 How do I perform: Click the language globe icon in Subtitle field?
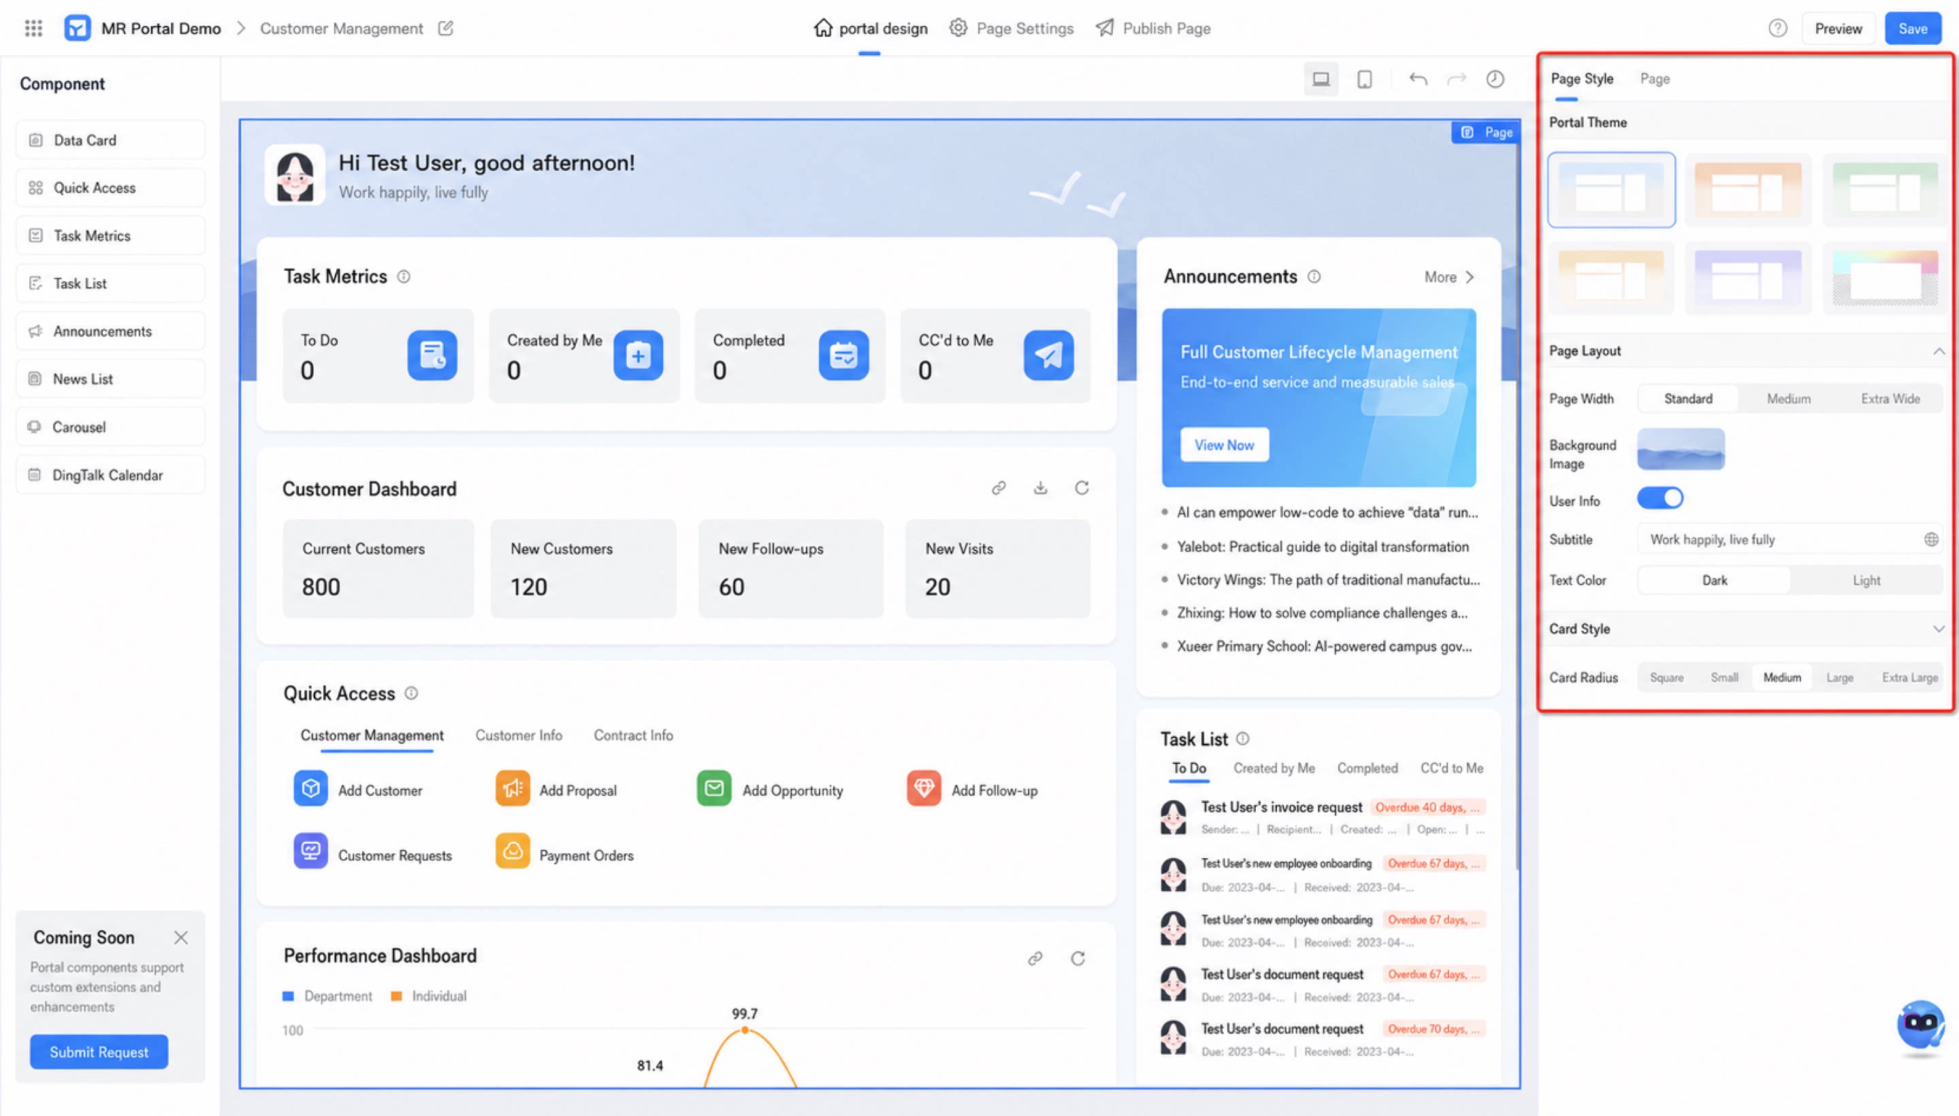click(x=1930, y=539)
